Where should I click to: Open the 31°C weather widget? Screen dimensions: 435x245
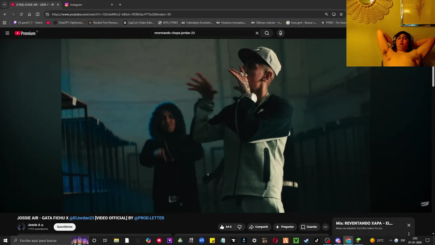pos(377,241)
